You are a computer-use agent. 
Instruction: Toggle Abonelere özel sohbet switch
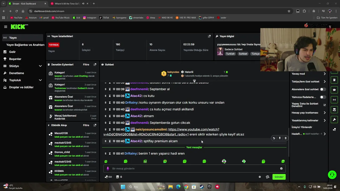pyautogui.click(x=323, y=89)
